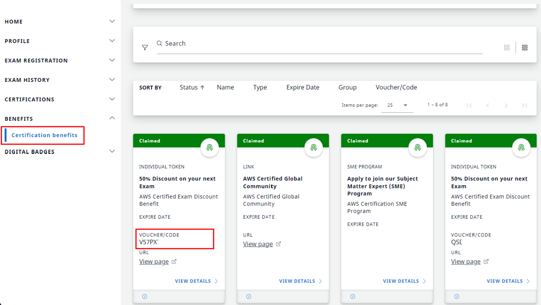Click badge icon on AWS Certified Global Community card

[x=314, y=147]
